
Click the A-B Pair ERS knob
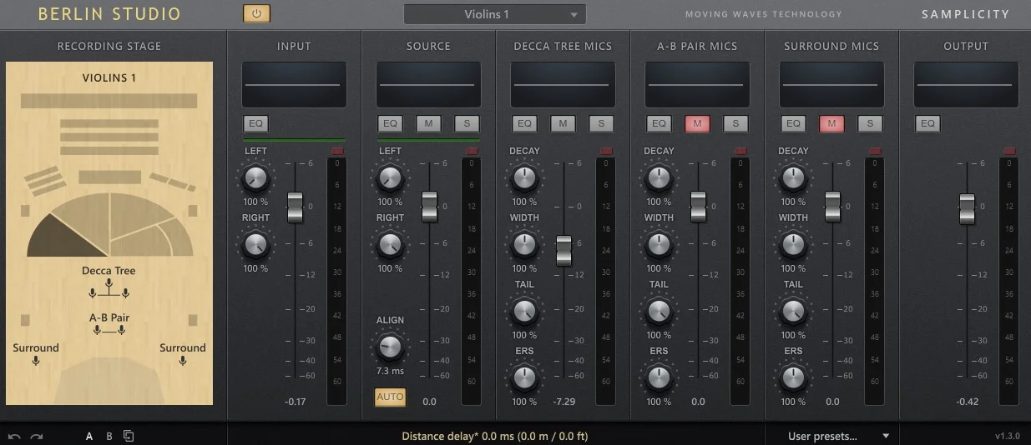click(659, 377)
